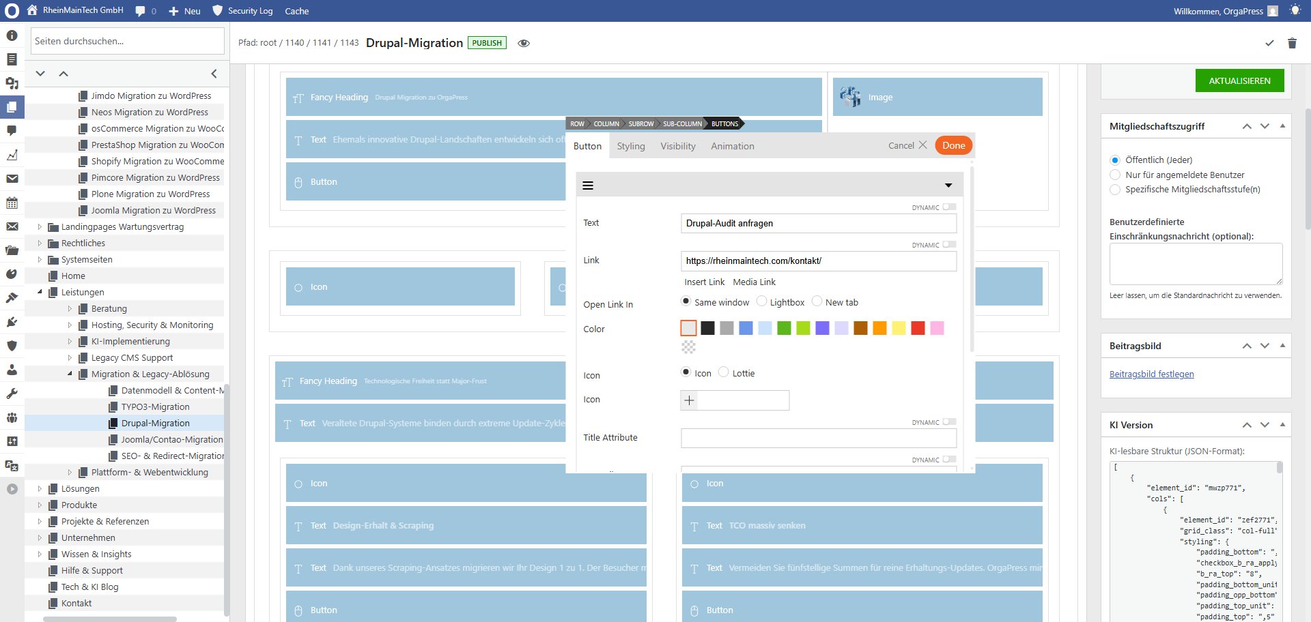Screen dimensions: 1311x622
Task: Expand the Landingpages Wartungsvertrag folder
Action: (x=40, y=227)
